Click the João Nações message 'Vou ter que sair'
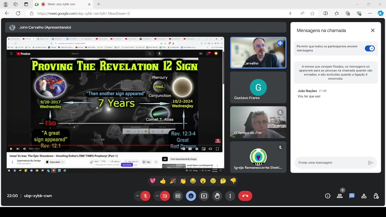Image resolution: width=386 pixels, height=217 pixels. 309,96
